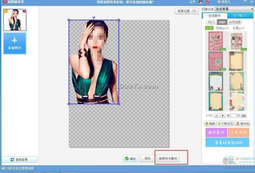Go to previous materials page arrow
This screenshot has height=173, width=255.
[217, 116]
